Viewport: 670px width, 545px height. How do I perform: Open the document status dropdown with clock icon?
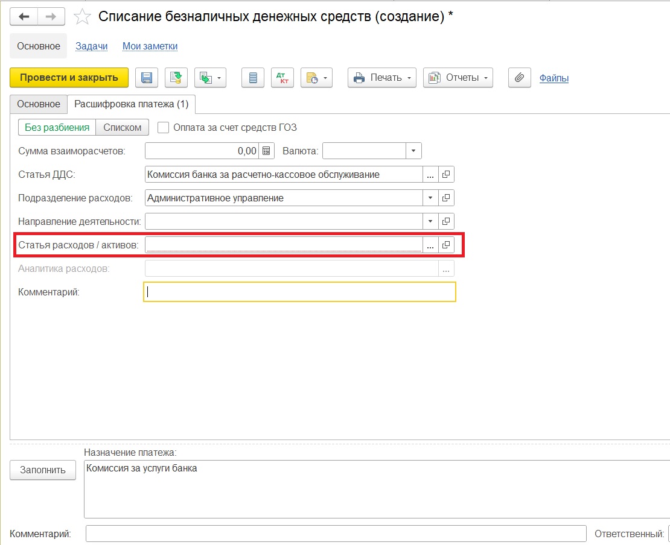pos(316,78)
